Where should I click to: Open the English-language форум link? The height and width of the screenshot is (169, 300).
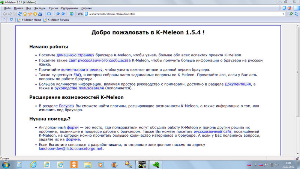coord(73,128)
